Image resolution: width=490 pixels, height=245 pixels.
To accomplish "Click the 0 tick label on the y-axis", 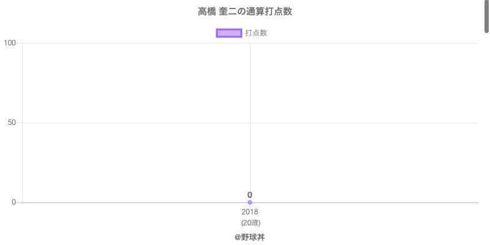I will [x=13, y=202].
